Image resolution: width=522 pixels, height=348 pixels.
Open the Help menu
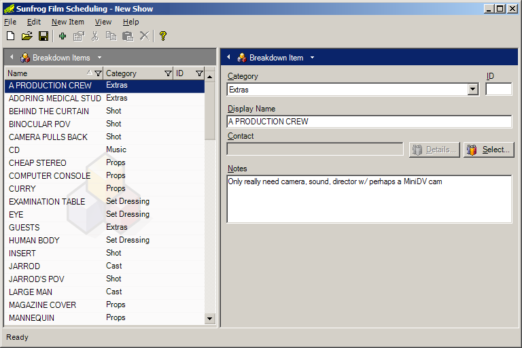130,22
